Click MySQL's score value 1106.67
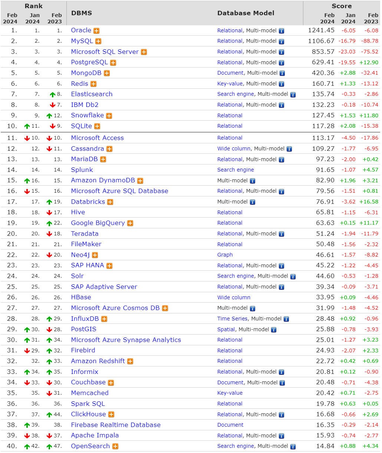Image resolution: width=382 pixels, height=453 pixels. [x=321, y=41]
